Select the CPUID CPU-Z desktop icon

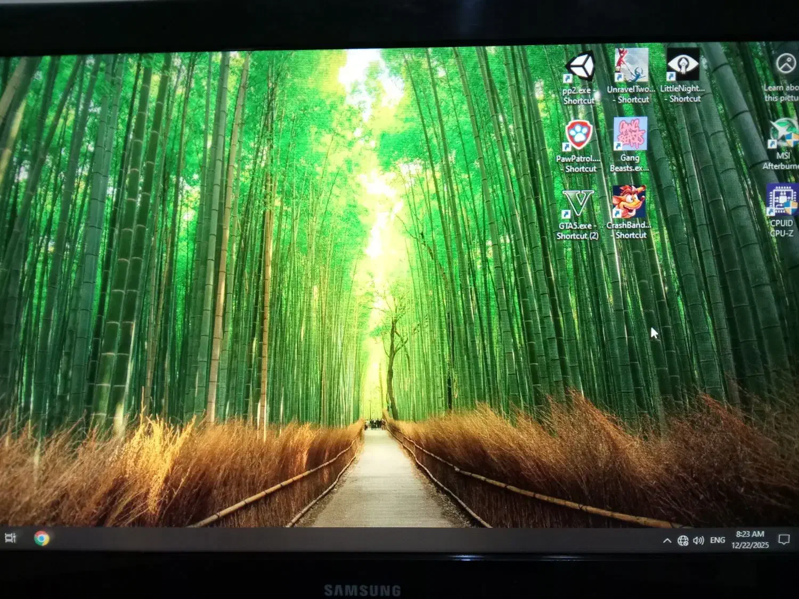(x=781, y=200)
